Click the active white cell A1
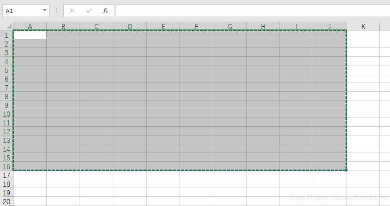390x206 pixels. (30, 35)
